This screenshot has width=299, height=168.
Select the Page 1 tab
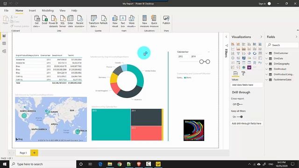click(23, 153)
